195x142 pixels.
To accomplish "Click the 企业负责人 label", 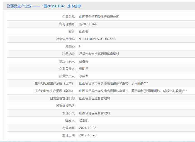I will coord(67,68).
